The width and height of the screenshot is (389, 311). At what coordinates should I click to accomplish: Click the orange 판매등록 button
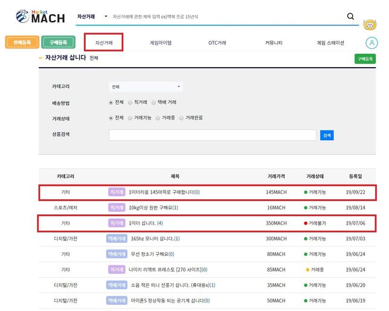(x=22, y=42)
